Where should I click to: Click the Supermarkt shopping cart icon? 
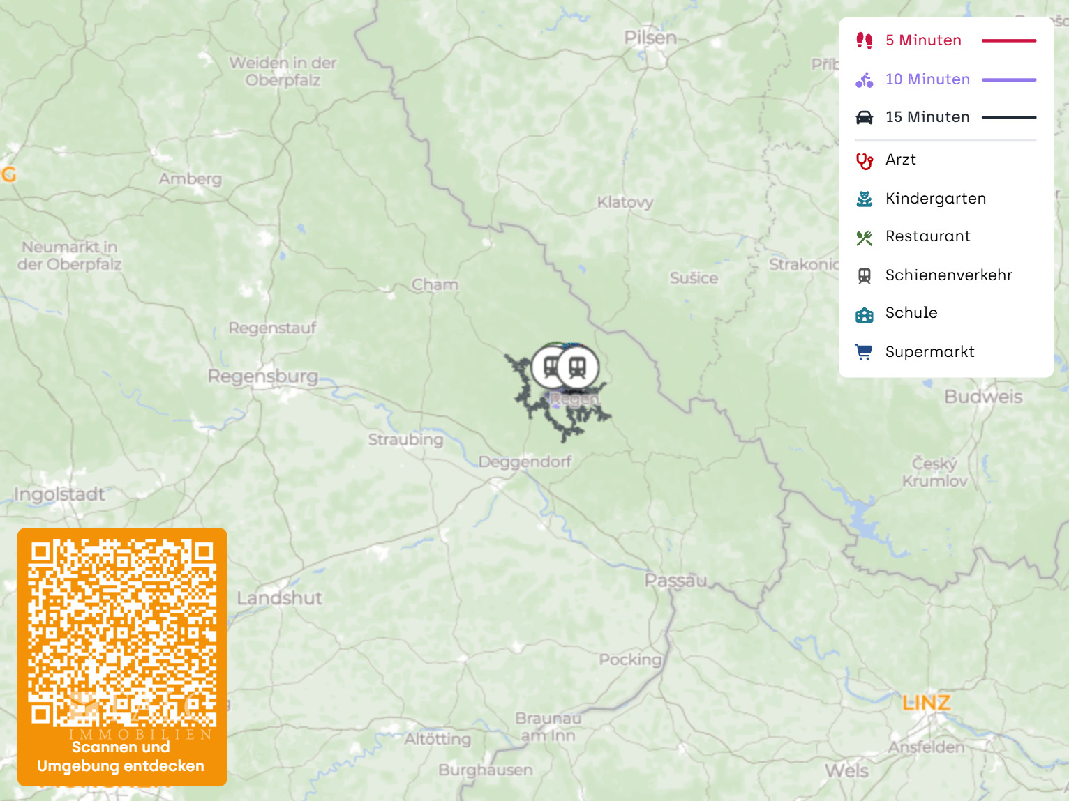pyautogui.click(x=864, y=352)
